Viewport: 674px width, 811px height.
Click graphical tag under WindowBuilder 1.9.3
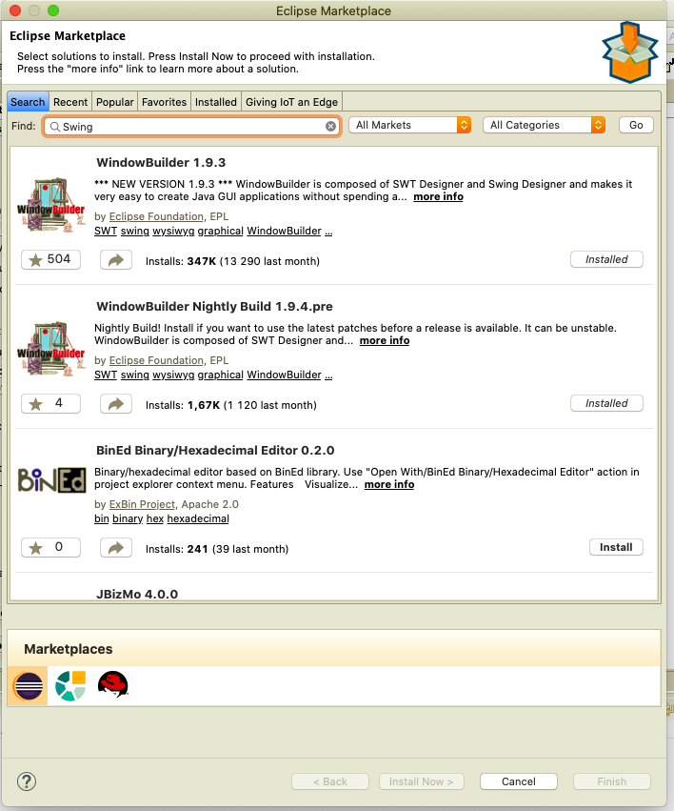coord(220,231)
